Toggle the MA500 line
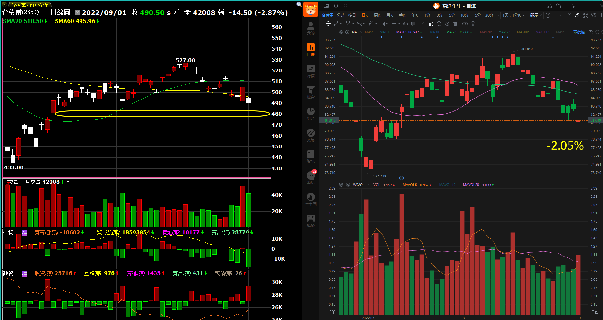The image size is (603, 320). coord(523,32)
